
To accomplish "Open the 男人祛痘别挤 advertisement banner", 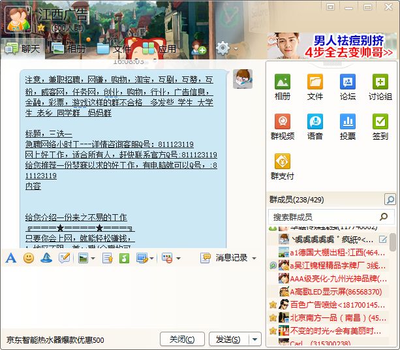I will [332, 46].
